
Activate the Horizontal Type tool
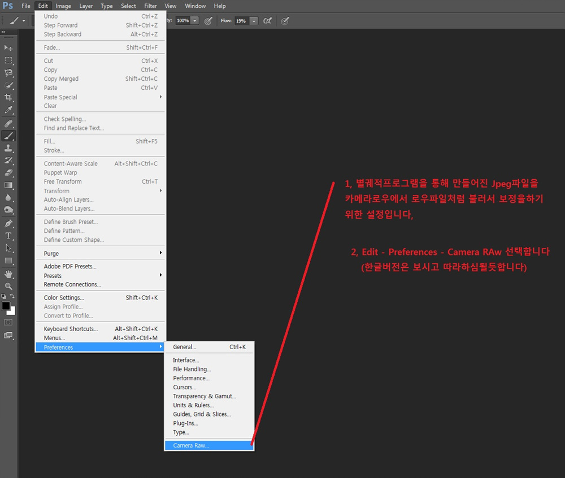point(8,236)
